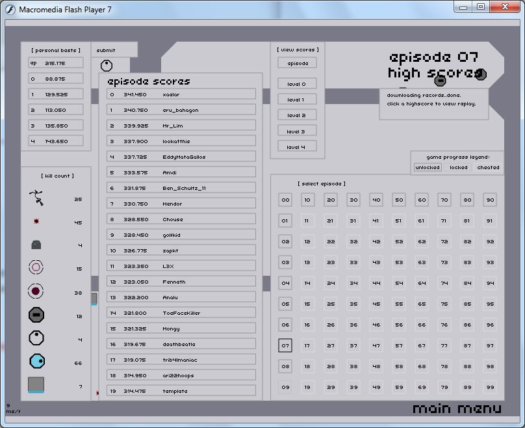The height and width of the screenshot is (428, 525).
Task: Click the red mine icon in kill count
Action: click(x=36, y=222)
